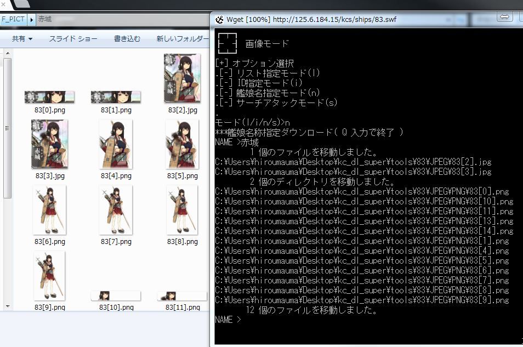Select the 83[3].jpg card thumbnail

(50, 144)
